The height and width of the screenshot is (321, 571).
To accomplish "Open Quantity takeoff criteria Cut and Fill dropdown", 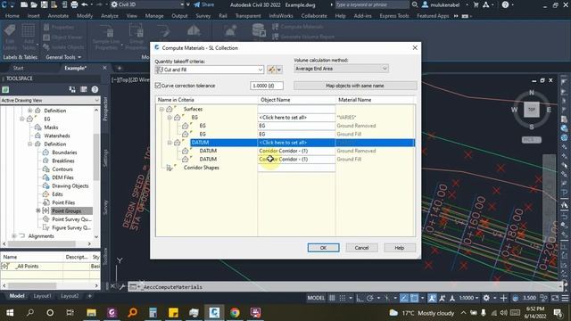I will click(x=210, y=70).
